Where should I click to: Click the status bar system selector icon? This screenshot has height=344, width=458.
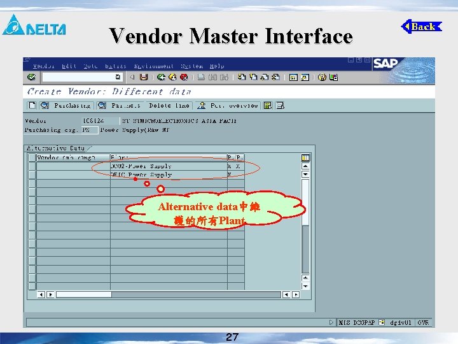coord(382,322)
